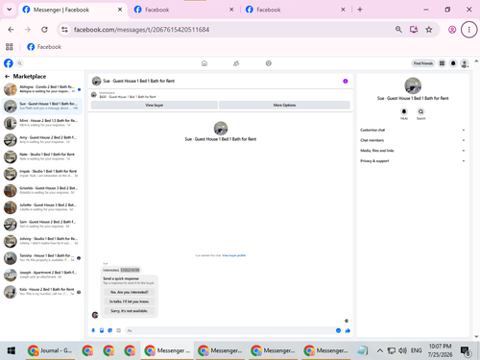Image resolution: width=480 pixels, height=360 pixels.
Task: Go to the Facebook Home icon
Action: point(204,63)
